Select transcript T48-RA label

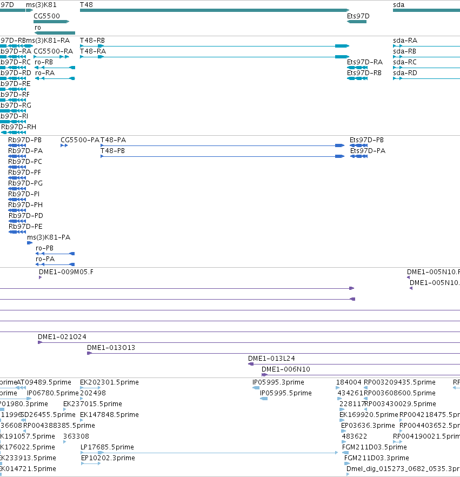(x=93, y=51)
